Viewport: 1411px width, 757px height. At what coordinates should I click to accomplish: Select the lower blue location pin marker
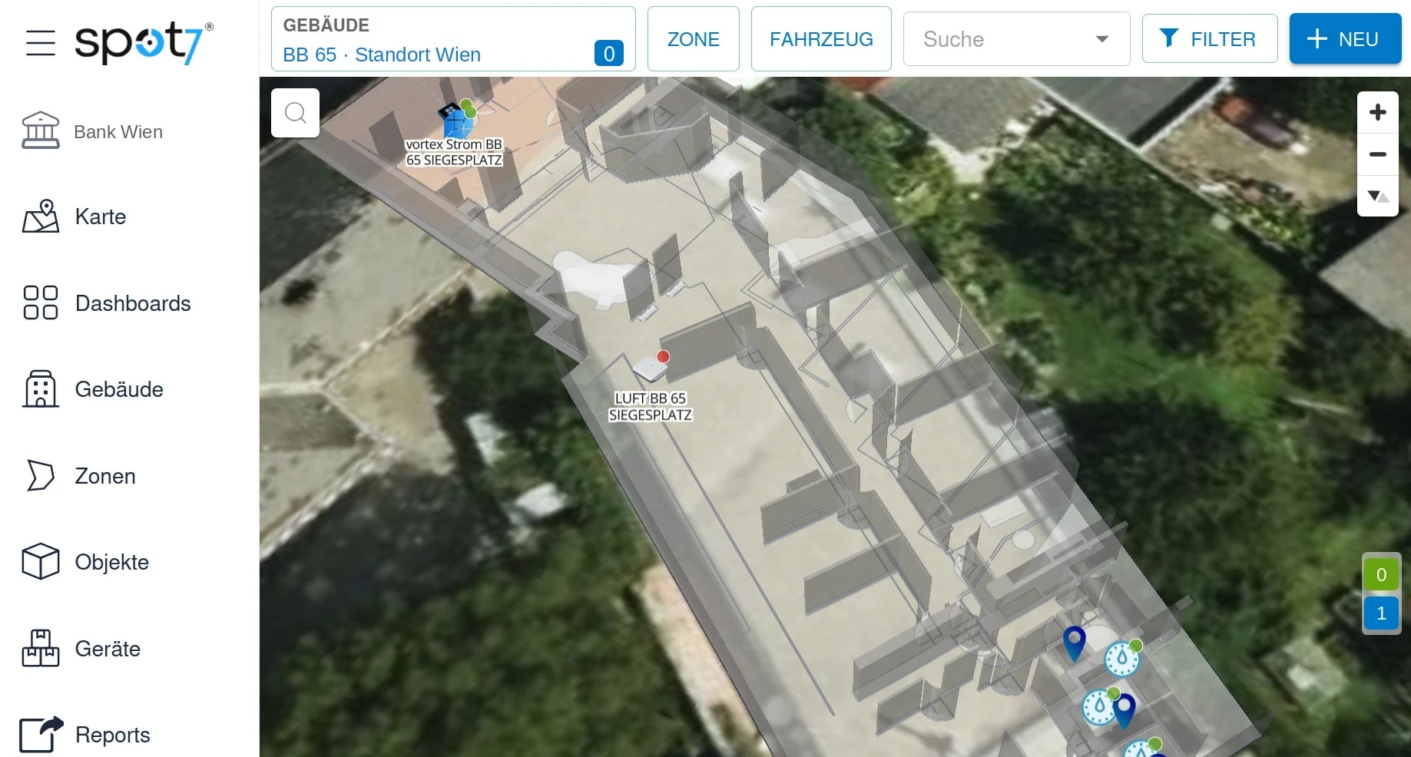[x=1124, y=711]
